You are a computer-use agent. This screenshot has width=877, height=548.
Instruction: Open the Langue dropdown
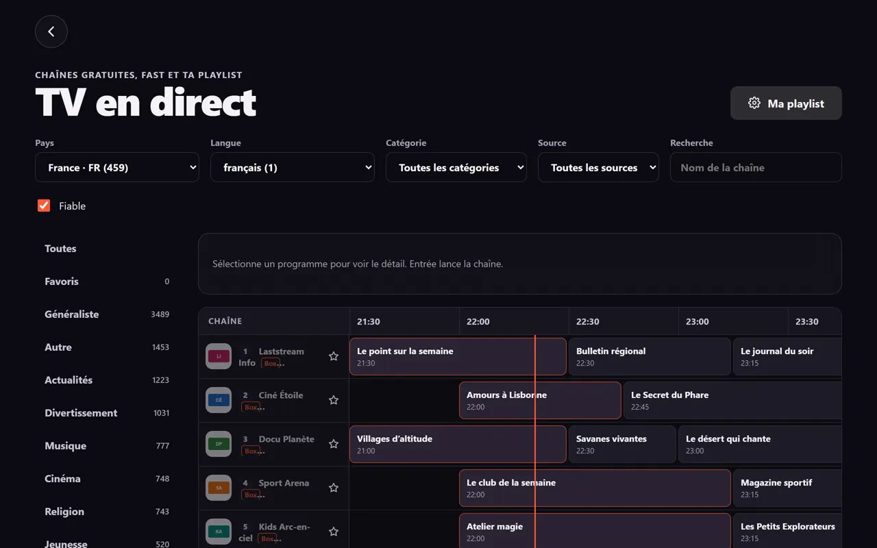(293, 167)
